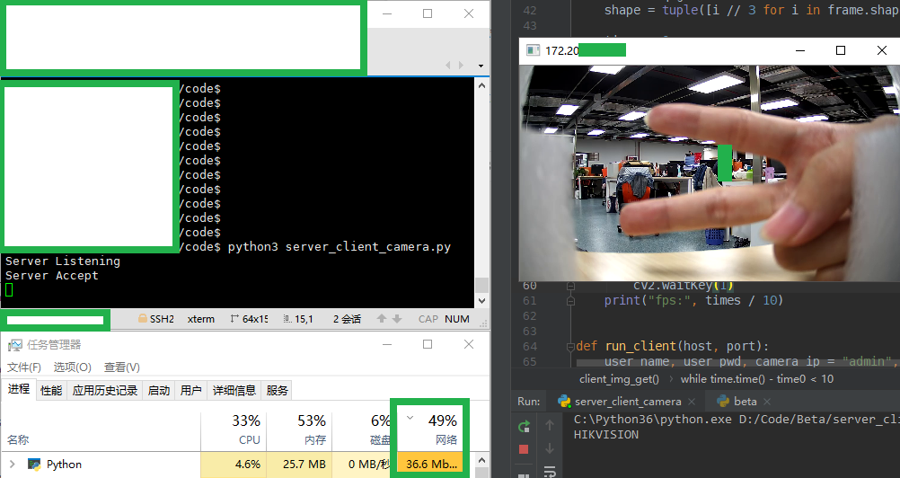Expand the Python process row
The height and width of the screenshot is (478, 900).
click(x=12, y=464)
